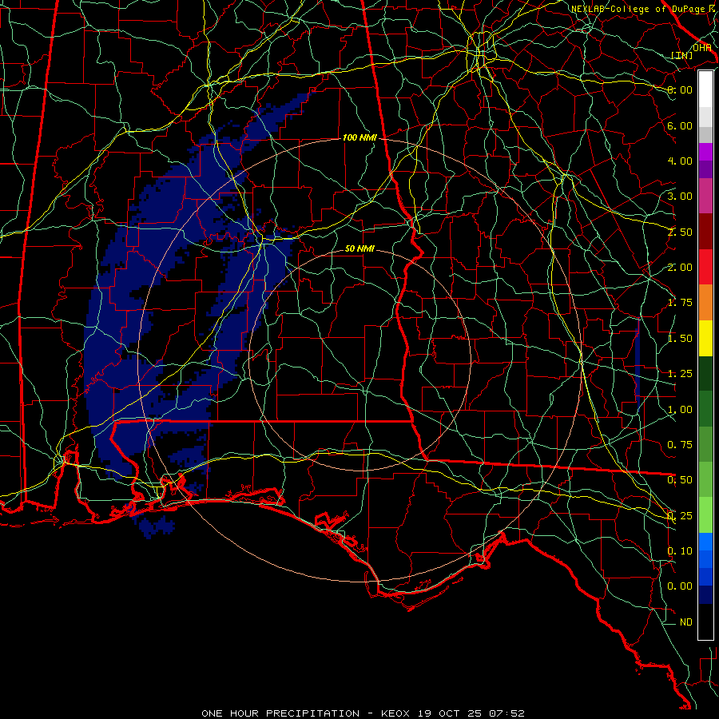The width and height of the screenshot is (719, 719).
Task: Click the 1.00 legend value
Action: point(680,410)
